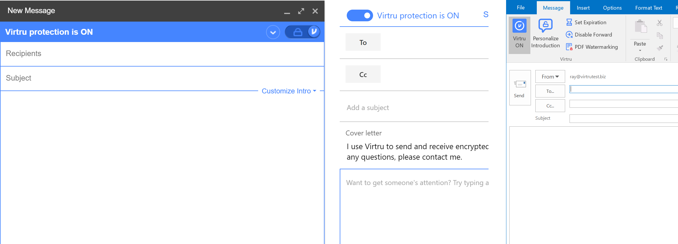
Task: Close the New Message compose window
Action: click(x=315, y=11)
